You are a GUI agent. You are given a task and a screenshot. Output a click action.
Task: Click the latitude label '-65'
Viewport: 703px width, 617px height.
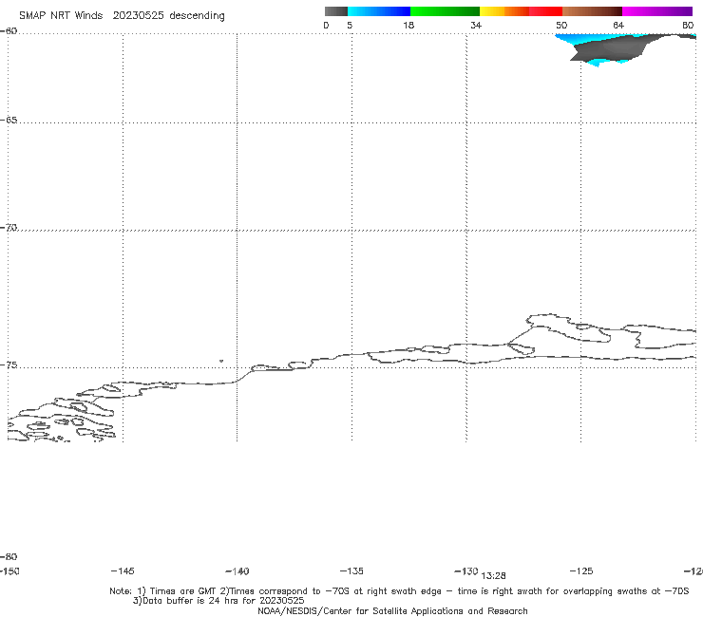[x=9, y=121]
